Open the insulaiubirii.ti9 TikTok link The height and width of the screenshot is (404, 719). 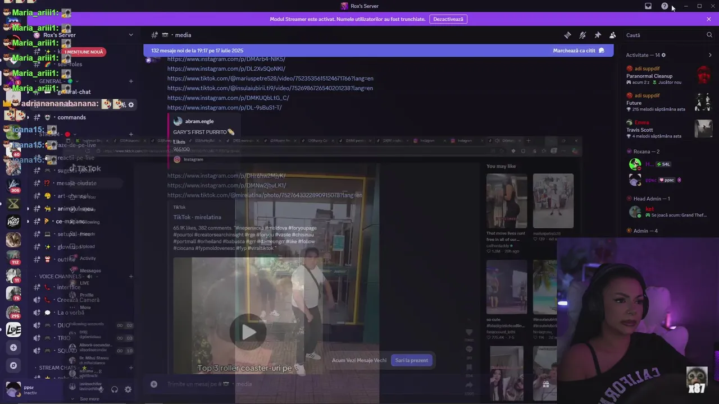click(270, 88)
